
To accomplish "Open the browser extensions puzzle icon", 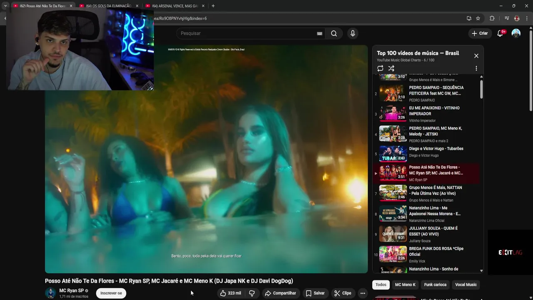I will 492,18.
